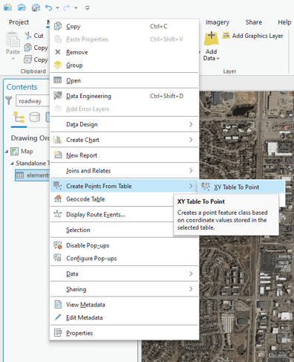Choose Geocode Table menu entry

pyautogui.click(x=112, y=199)
